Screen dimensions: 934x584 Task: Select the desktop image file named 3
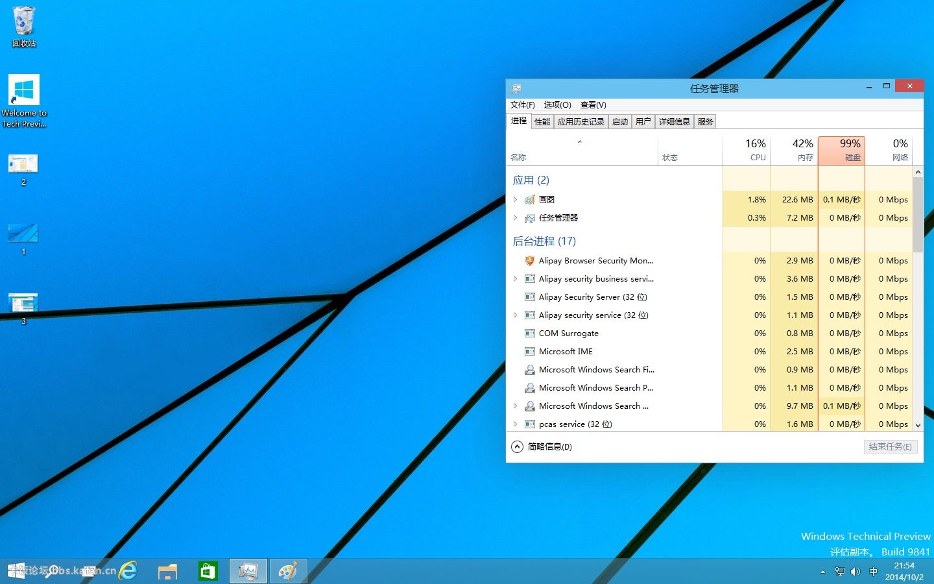click(23, 309)
